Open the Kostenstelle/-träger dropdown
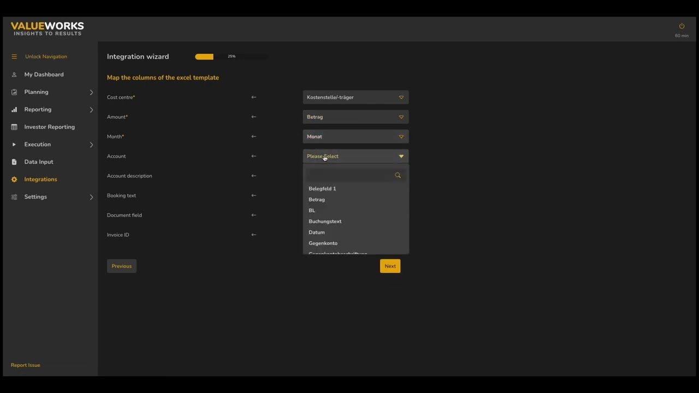The height and width of the screenshot is (393, 699). [356, 97]
